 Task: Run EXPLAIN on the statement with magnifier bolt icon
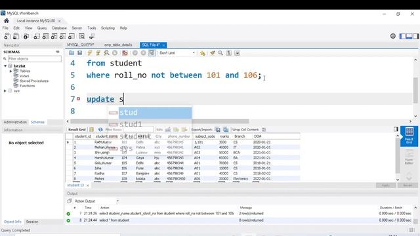click(x=106, y=53)
